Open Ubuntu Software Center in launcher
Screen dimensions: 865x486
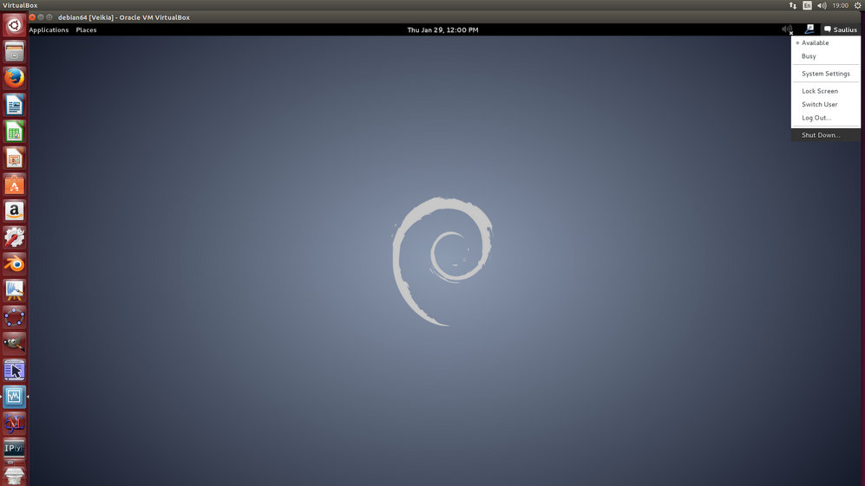[14, 185]
